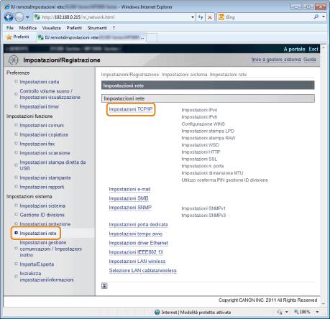The width and height of the screenshot is (330, 319).
Task: Open Impostazioni LAN wireless link
Action: [x=137, y=262]
